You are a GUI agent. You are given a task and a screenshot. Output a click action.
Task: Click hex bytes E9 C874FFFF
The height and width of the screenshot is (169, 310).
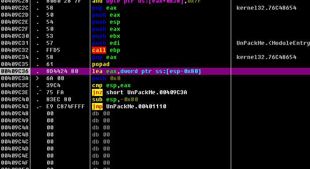point(66,107)
